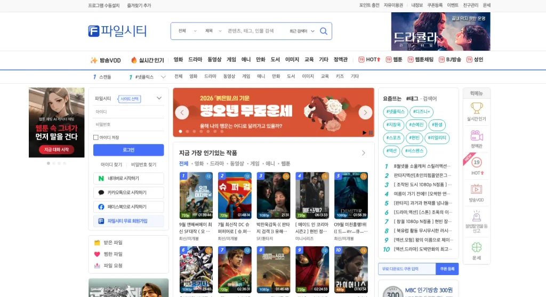Image resolution: width=546 pixels, height=297 pixels.
Task: Open the 19 HOT icon in quick menu
Action: point(476,162)
